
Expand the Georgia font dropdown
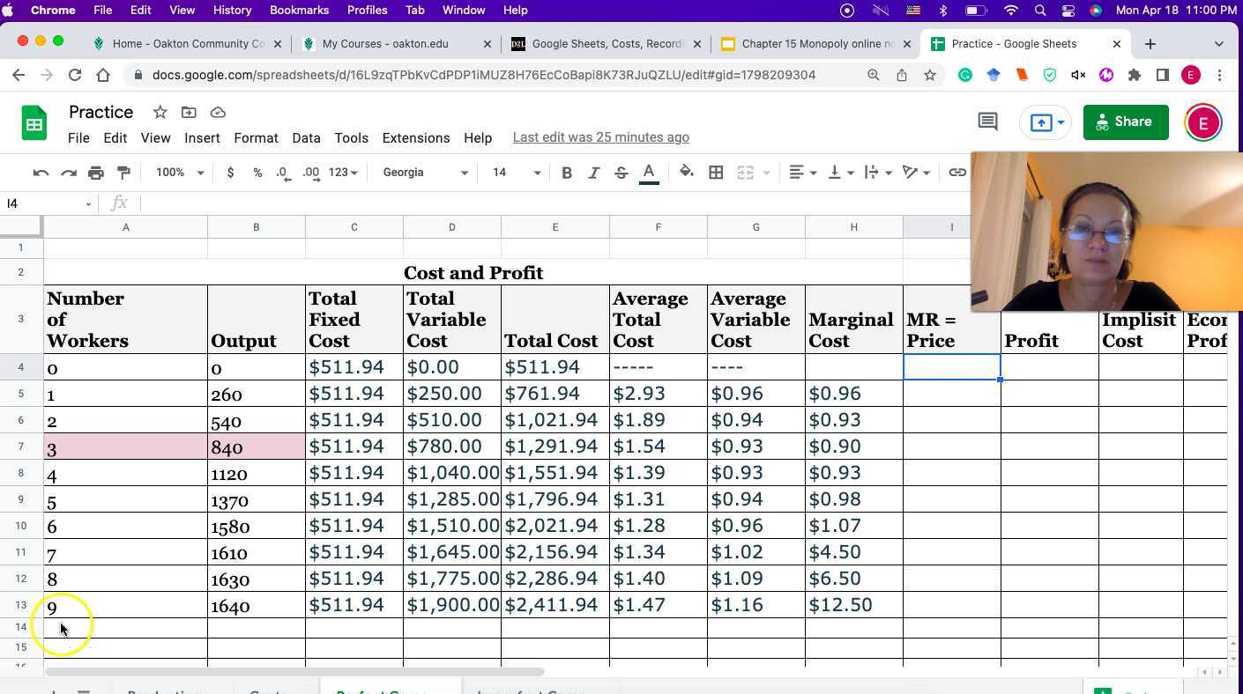coord(425,173)
